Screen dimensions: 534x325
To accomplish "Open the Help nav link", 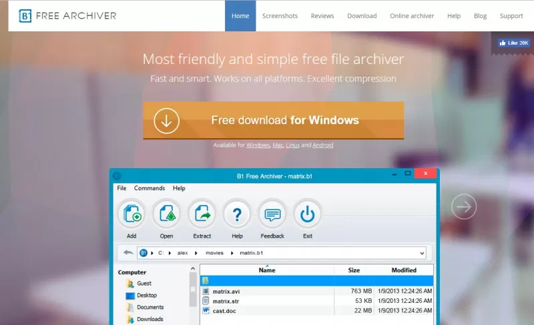I will (x=454, y=15).
